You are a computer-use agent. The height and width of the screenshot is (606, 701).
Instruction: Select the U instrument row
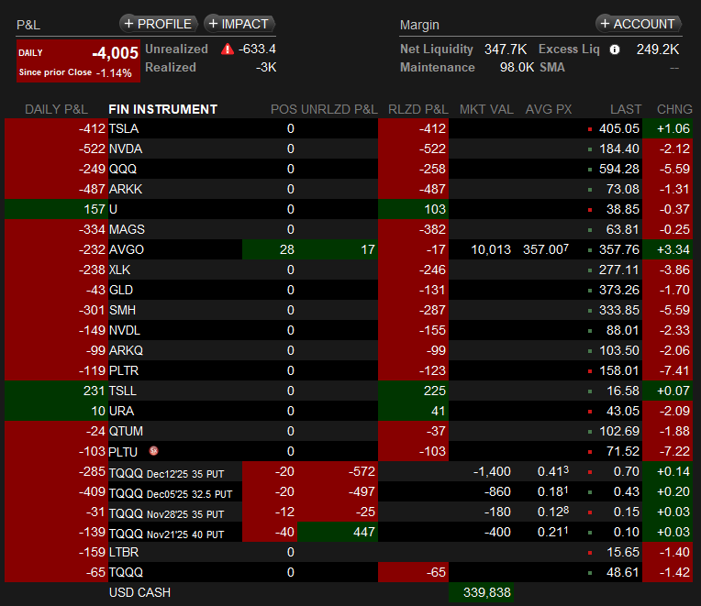coord(349,209)
